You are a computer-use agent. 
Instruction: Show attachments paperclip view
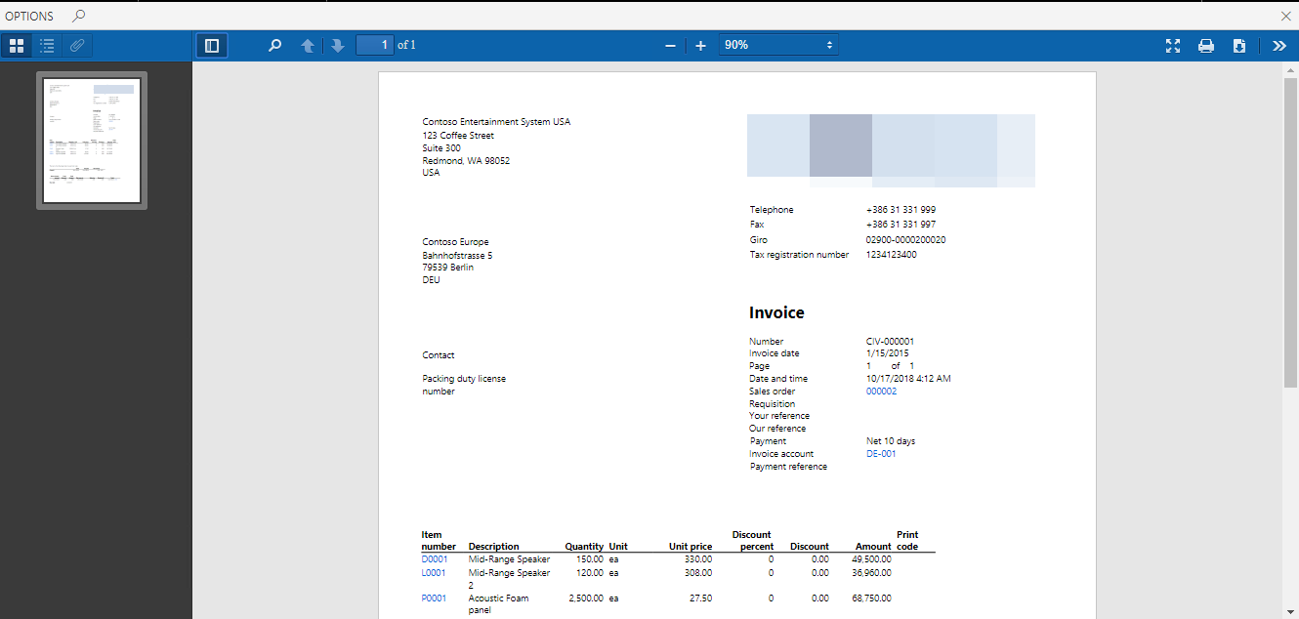click(77, 45)
